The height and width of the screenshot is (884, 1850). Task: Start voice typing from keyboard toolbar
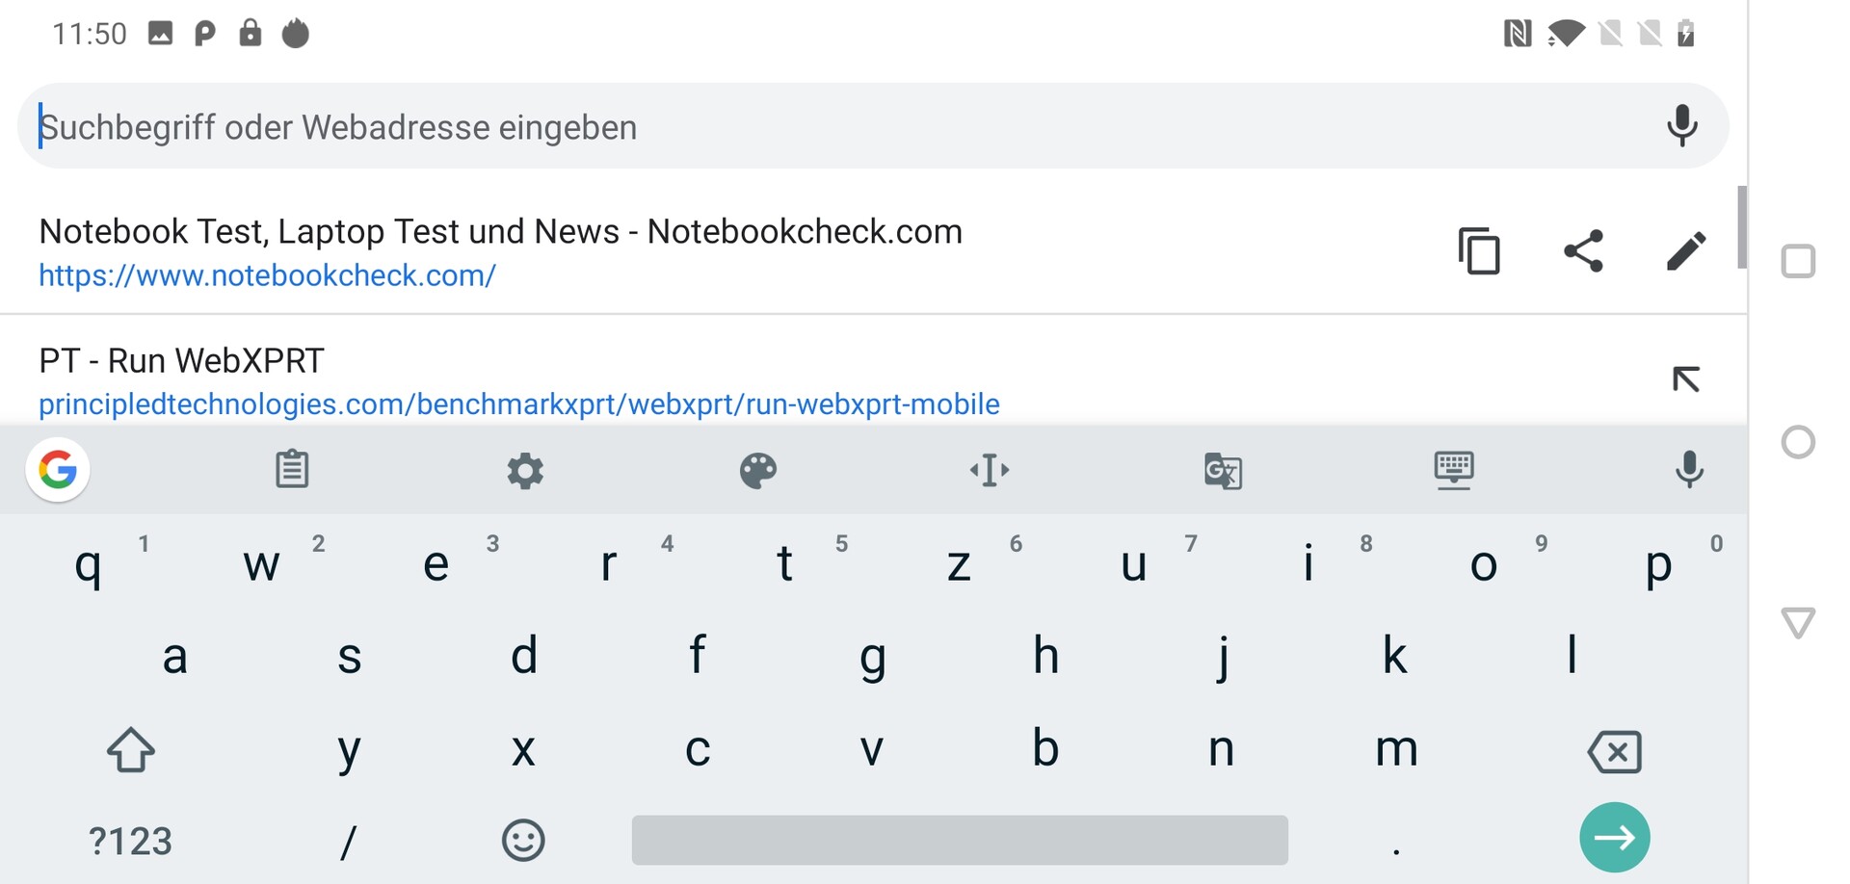[x=1689, y=470]
